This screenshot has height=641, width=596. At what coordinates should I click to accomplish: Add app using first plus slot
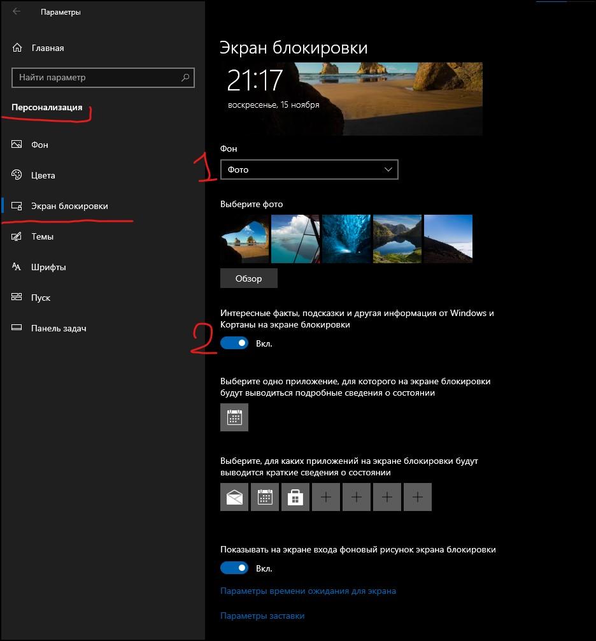pos(326,497)
